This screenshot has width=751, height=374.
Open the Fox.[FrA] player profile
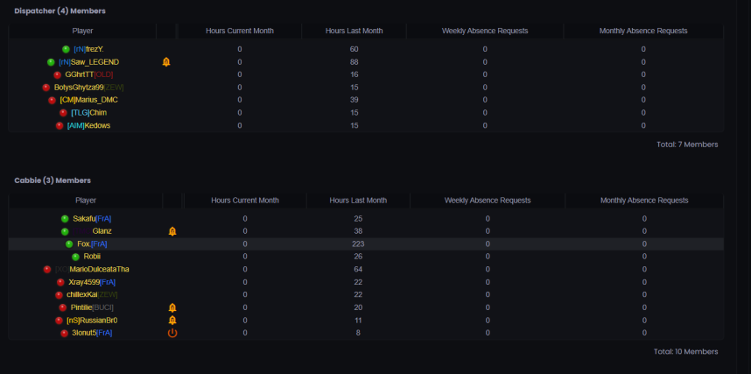point(92,243)
